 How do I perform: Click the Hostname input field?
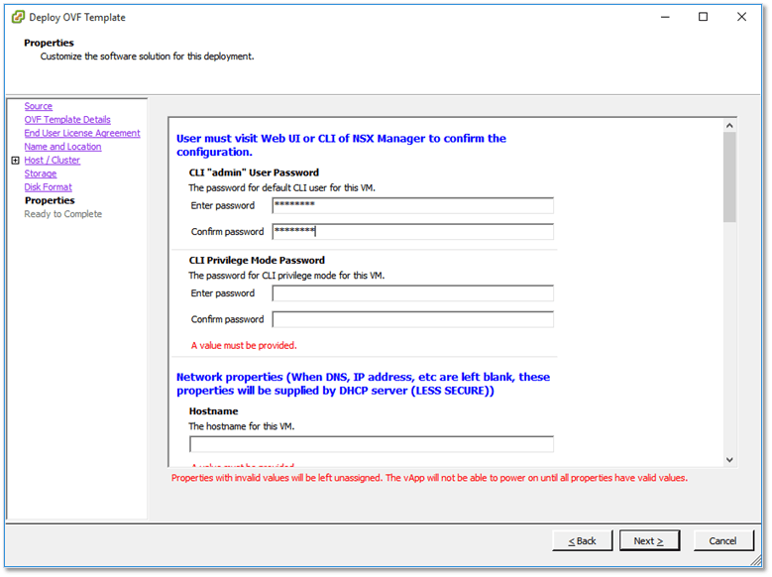tap(372, 444)
